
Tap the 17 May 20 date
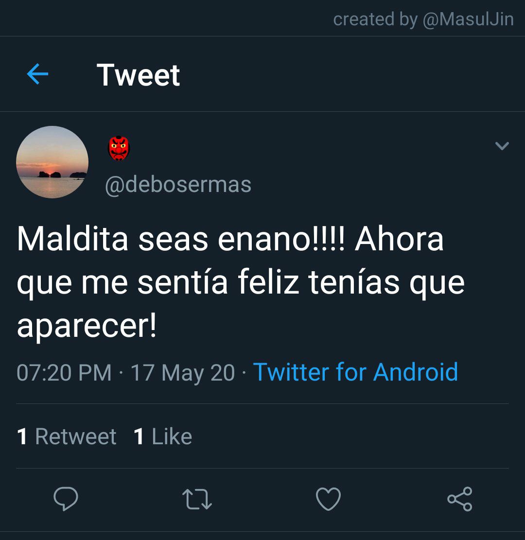tap(183, 373)
